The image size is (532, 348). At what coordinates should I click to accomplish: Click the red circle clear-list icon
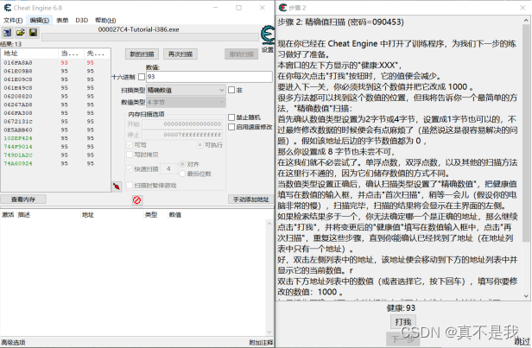tap(136, 199)
